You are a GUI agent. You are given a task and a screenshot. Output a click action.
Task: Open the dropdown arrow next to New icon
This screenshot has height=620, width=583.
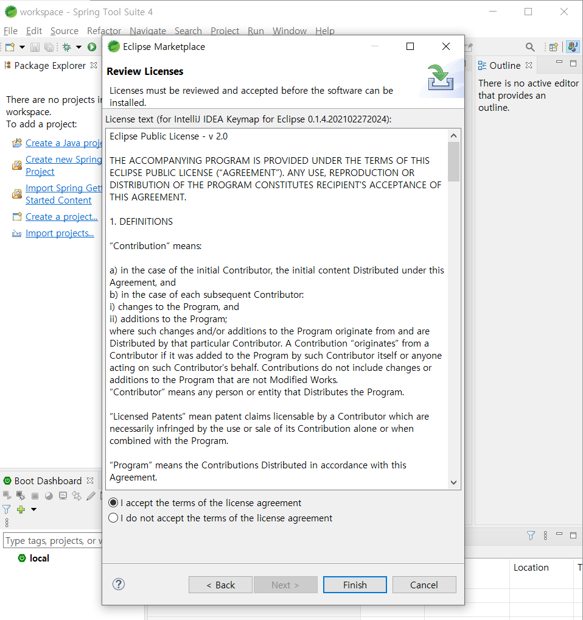pyautogui.click(x=22, y=47)
